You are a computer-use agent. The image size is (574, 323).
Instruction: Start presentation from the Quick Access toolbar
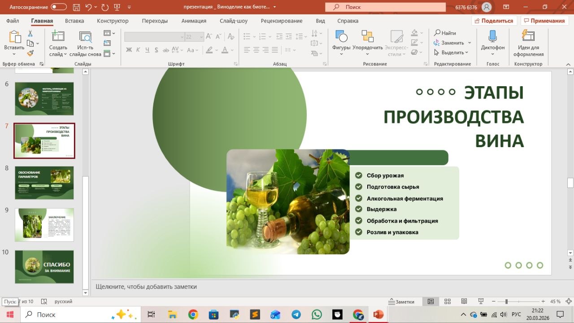click(x=117, y=7)
